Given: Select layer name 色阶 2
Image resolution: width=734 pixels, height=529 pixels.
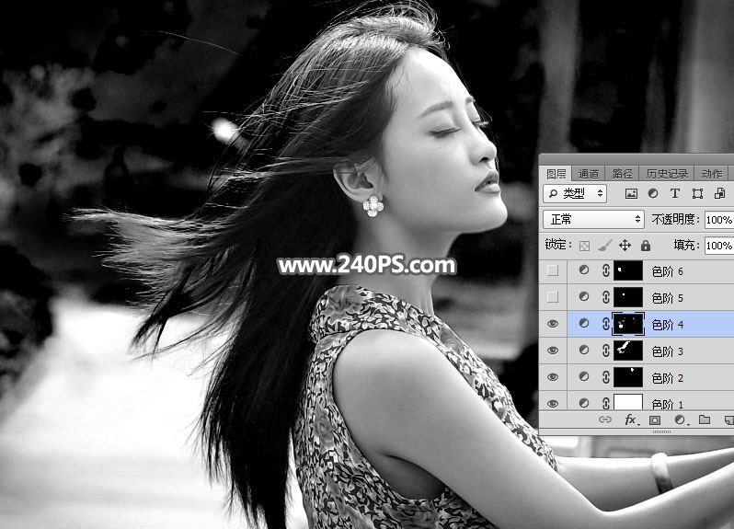Looking at the screenshot, I should (668, 378).
